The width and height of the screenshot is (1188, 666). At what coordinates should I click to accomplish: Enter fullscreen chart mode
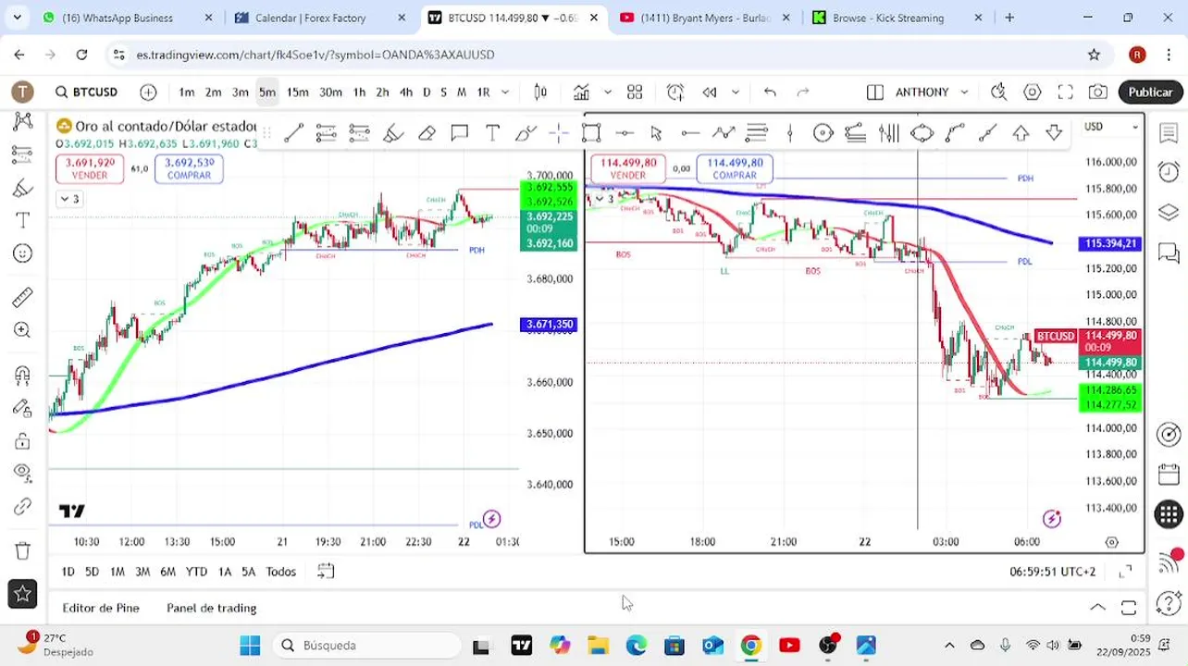coord(1066,92)
